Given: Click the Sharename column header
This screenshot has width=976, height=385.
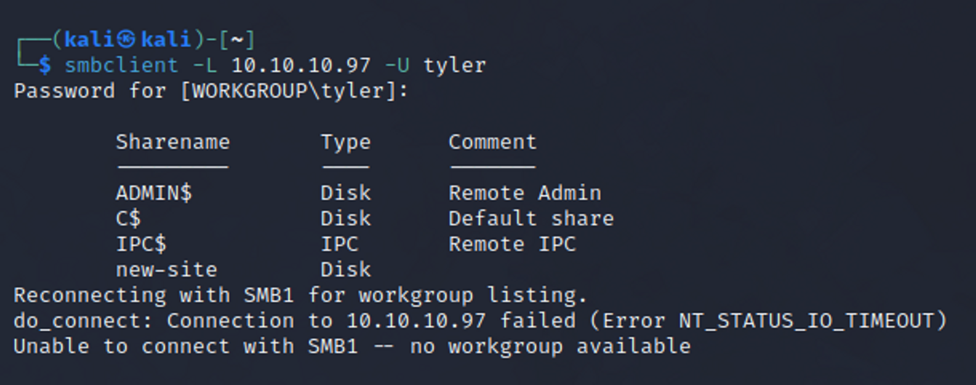Looking at the screenshot, I should pyautogui.click(x=173, y=142).
